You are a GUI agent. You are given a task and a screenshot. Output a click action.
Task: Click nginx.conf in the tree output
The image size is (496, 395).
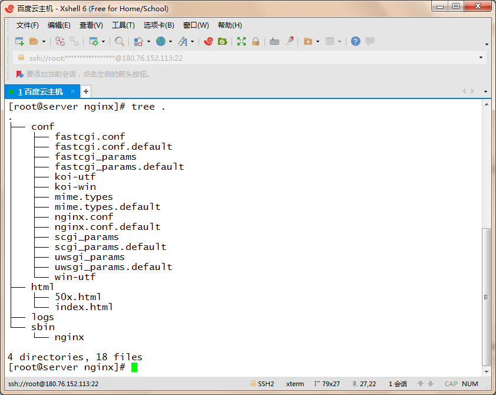(x=84, y=217)
